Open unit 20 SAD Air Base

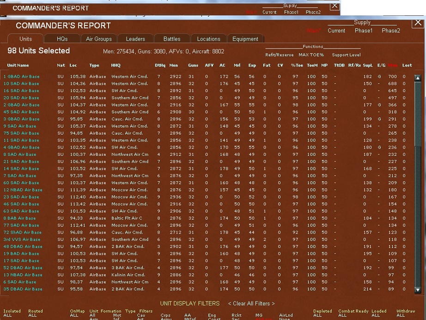[21, 98]
